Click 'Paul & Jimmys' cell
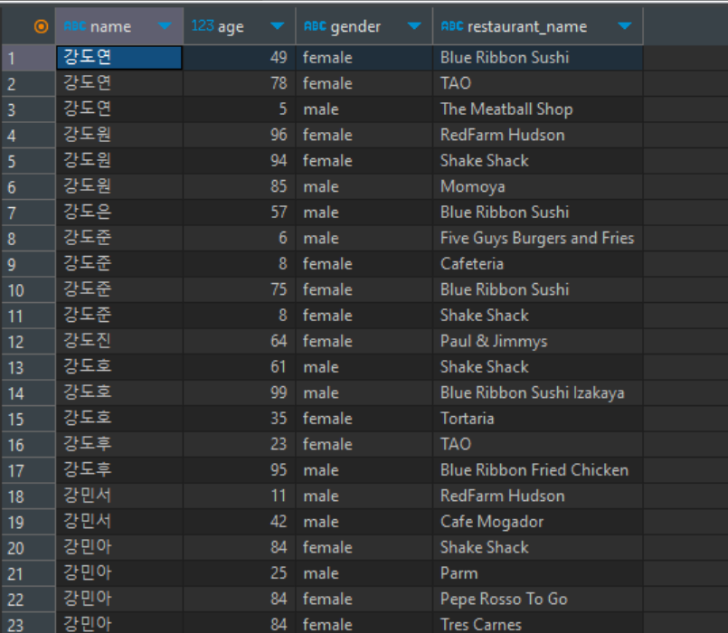The image size is (728, 633). pos(538,341)
